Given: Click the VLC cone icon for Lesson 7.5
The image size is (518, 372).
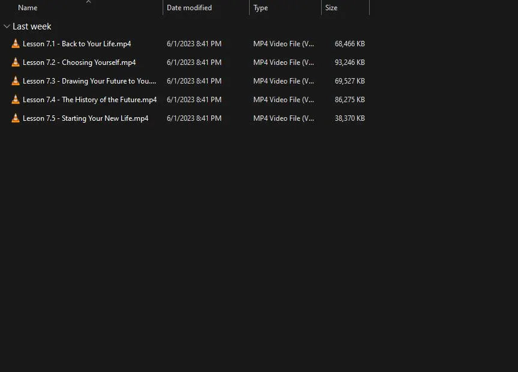Looking at the screenshot, I should tap(16, 118).
